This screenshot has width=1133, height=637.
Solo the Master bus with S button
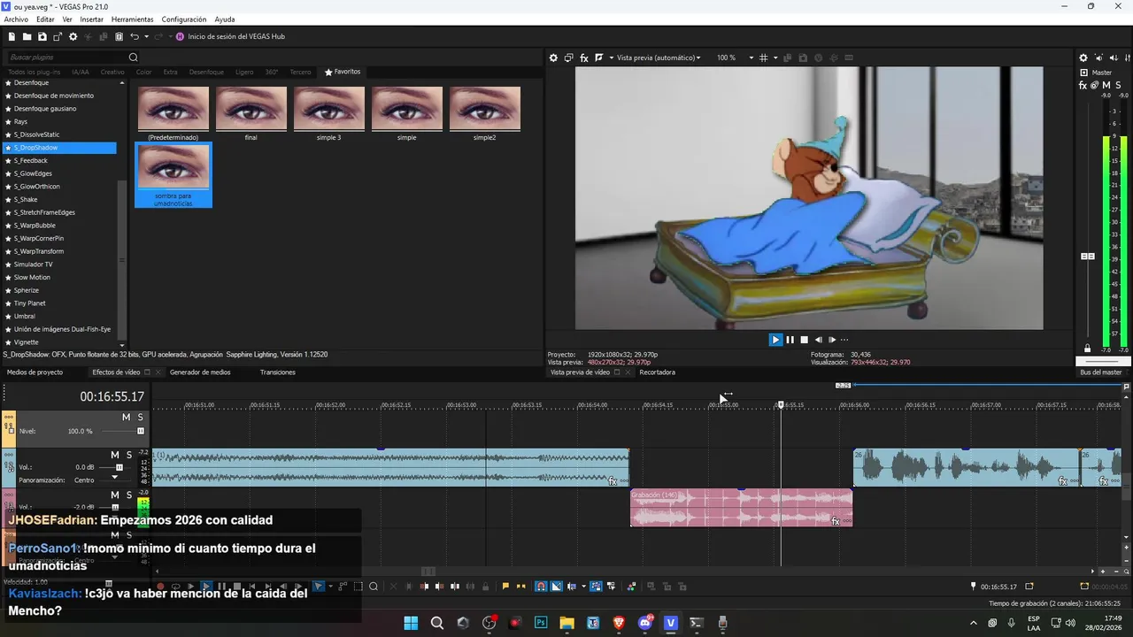click(1118, 85)
